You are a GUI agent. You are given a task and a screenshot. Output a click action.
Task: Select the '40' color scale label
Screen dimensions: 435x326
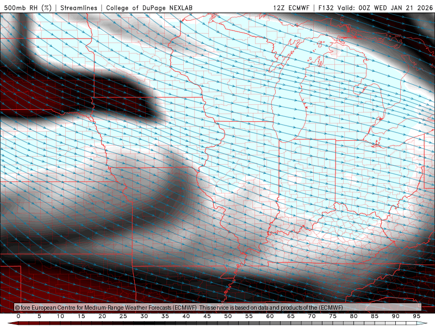(x=186, y=316)
